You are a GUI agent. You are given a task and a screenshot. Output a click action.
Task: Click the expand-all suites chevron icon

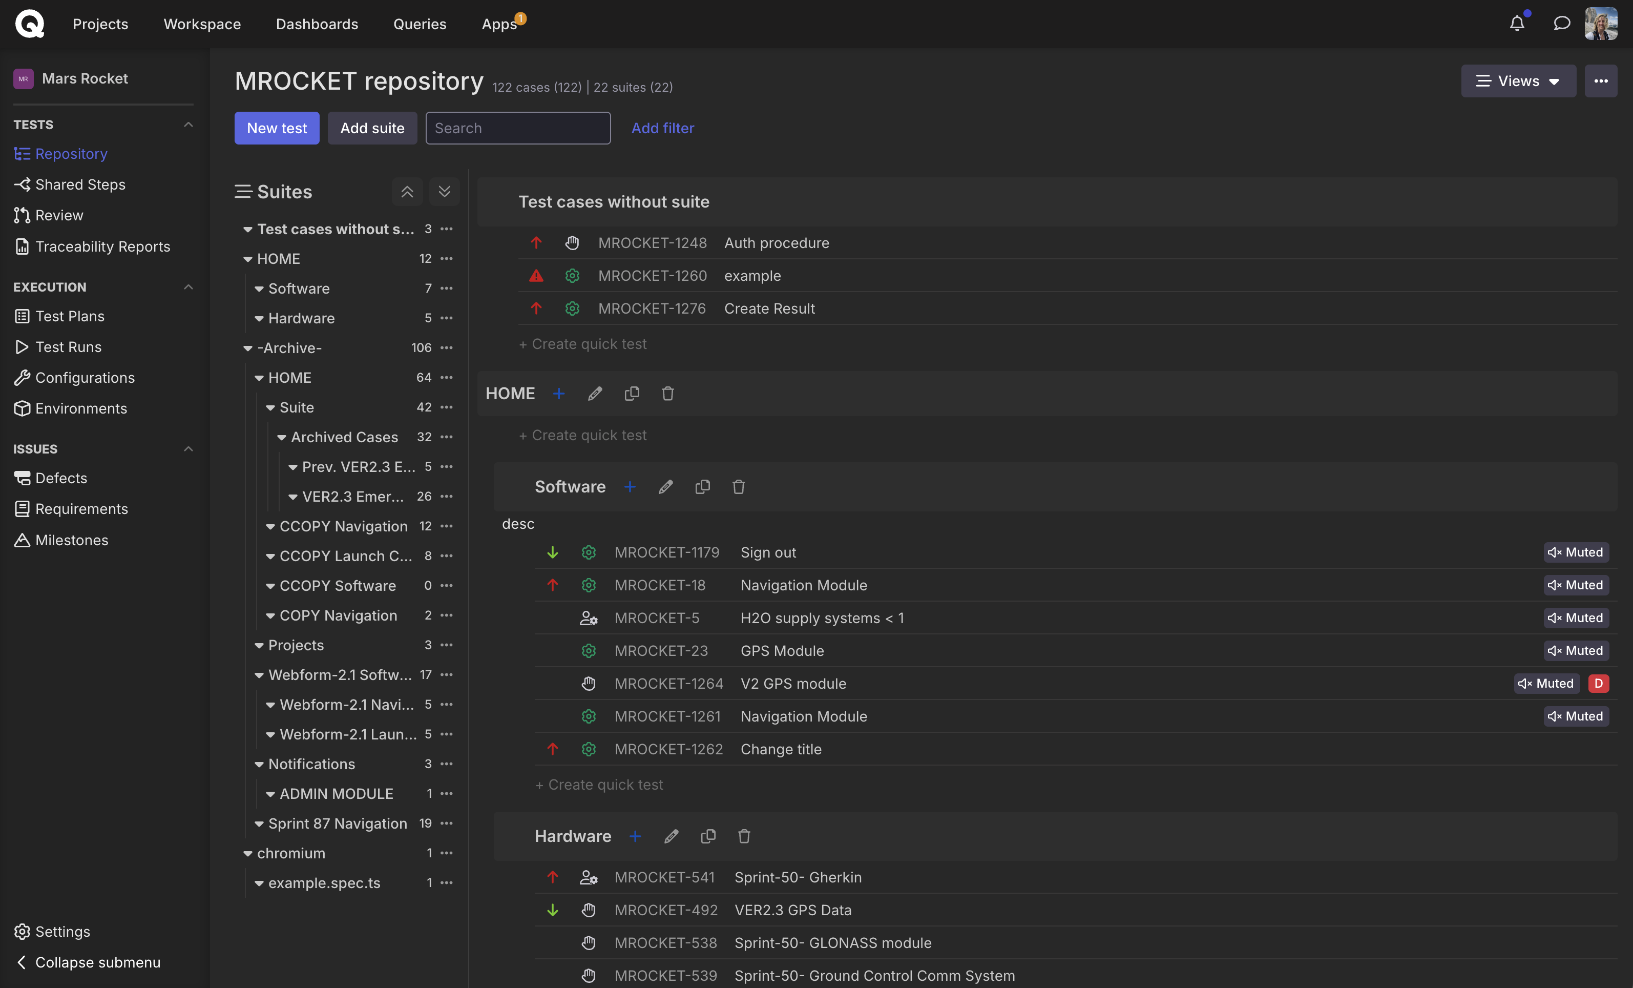tap(444, 192)
